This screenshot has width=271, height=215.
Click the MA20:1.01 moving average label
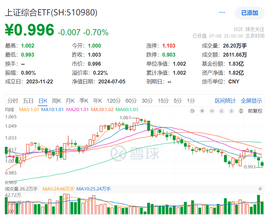tap(77, 110)
